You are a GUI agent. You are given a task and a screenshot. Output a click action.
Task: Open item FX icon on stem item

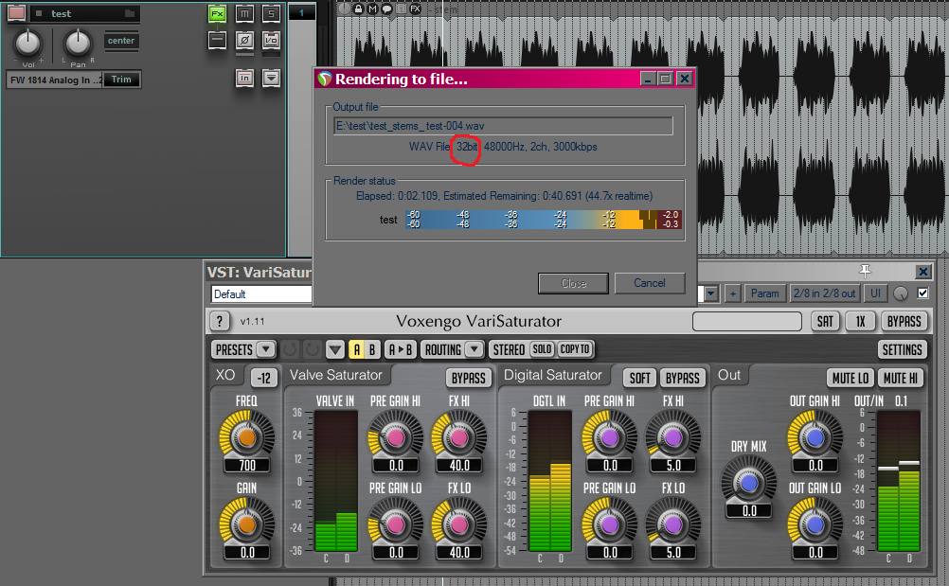click(x=415, y=9)
